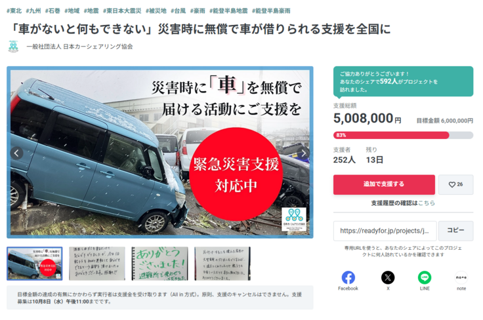
Task: Open the #能登半島地震 hashtag
Action: coord(228,10)
